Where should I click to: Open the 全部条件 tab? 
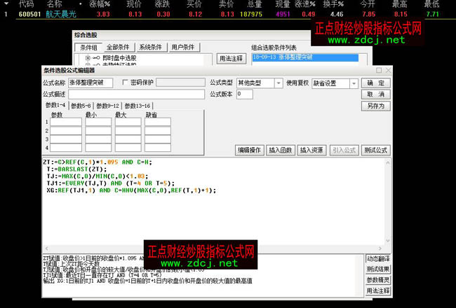tap(121, 47)
